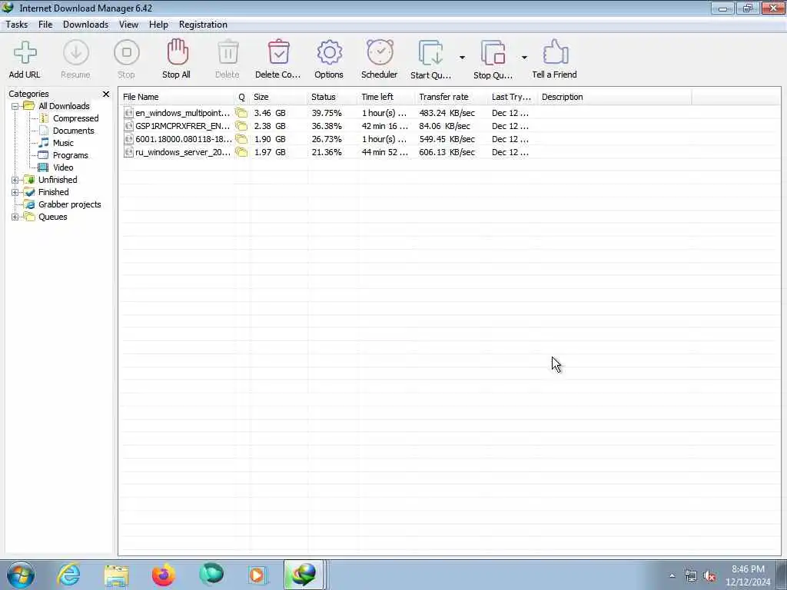The image size is (787, 590).
Task: Expand the Unfinished tree node
Action: (x=15, y=180)
